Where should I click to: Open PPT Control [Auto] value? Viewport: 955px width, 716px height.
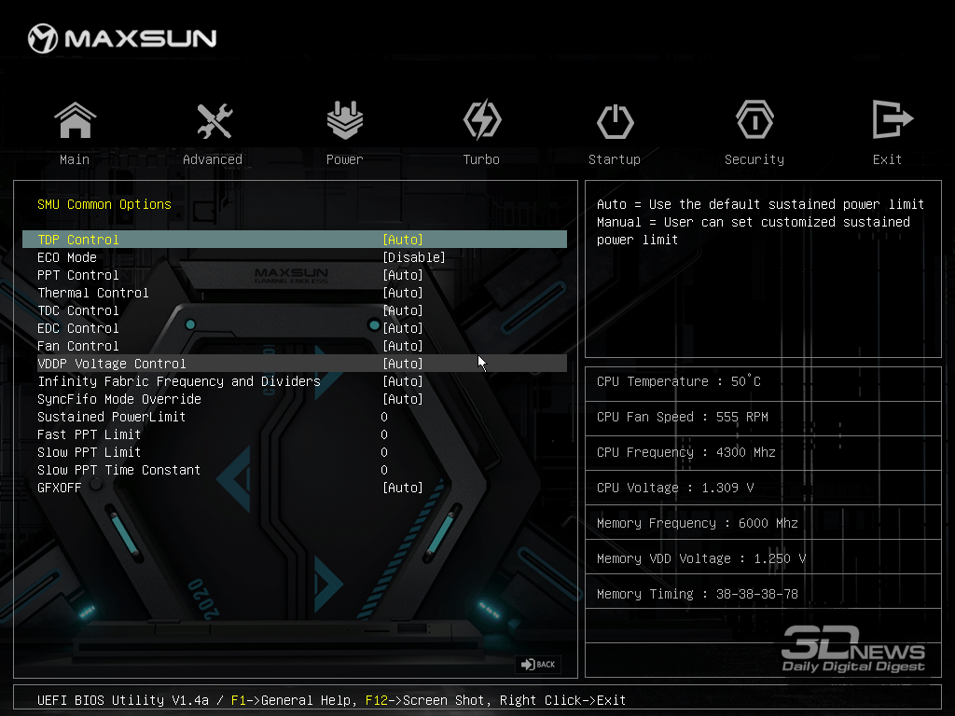point(403,275)
